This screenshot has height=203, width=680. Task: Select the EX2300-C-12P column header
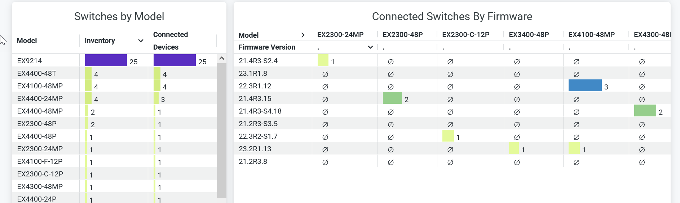pyautogui.click(x=465, y=35)
